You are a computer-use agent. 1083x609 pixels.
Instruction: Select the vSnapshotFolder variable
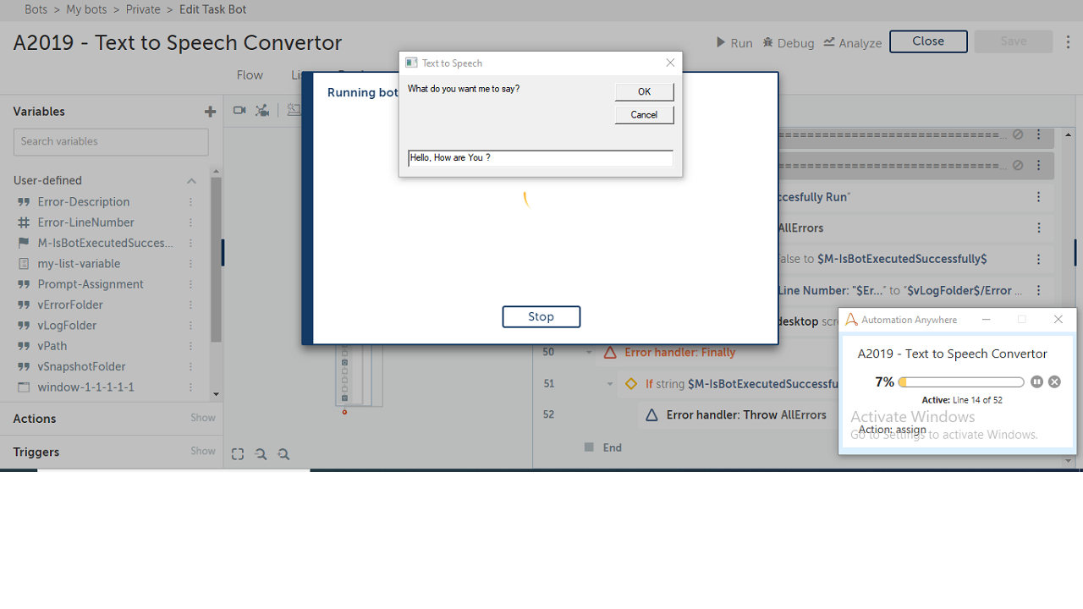point(81,366)
